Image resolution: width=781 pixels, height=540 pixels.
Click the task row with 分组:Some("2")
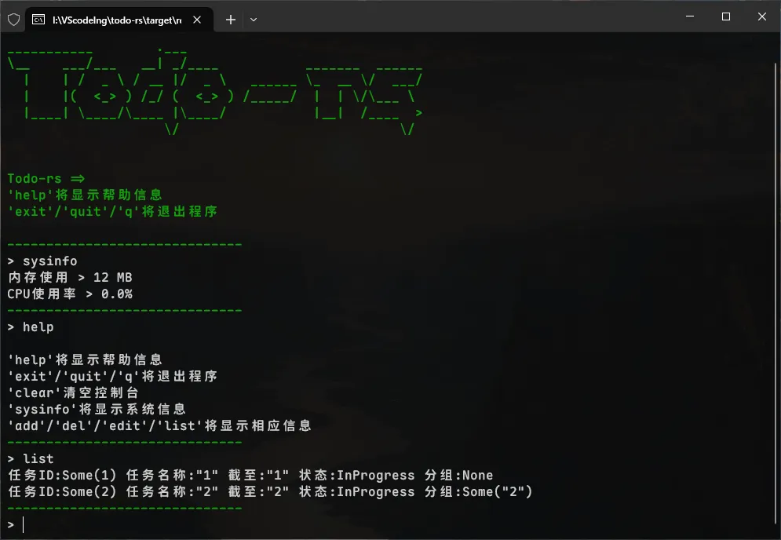click(x=270, y=491)
